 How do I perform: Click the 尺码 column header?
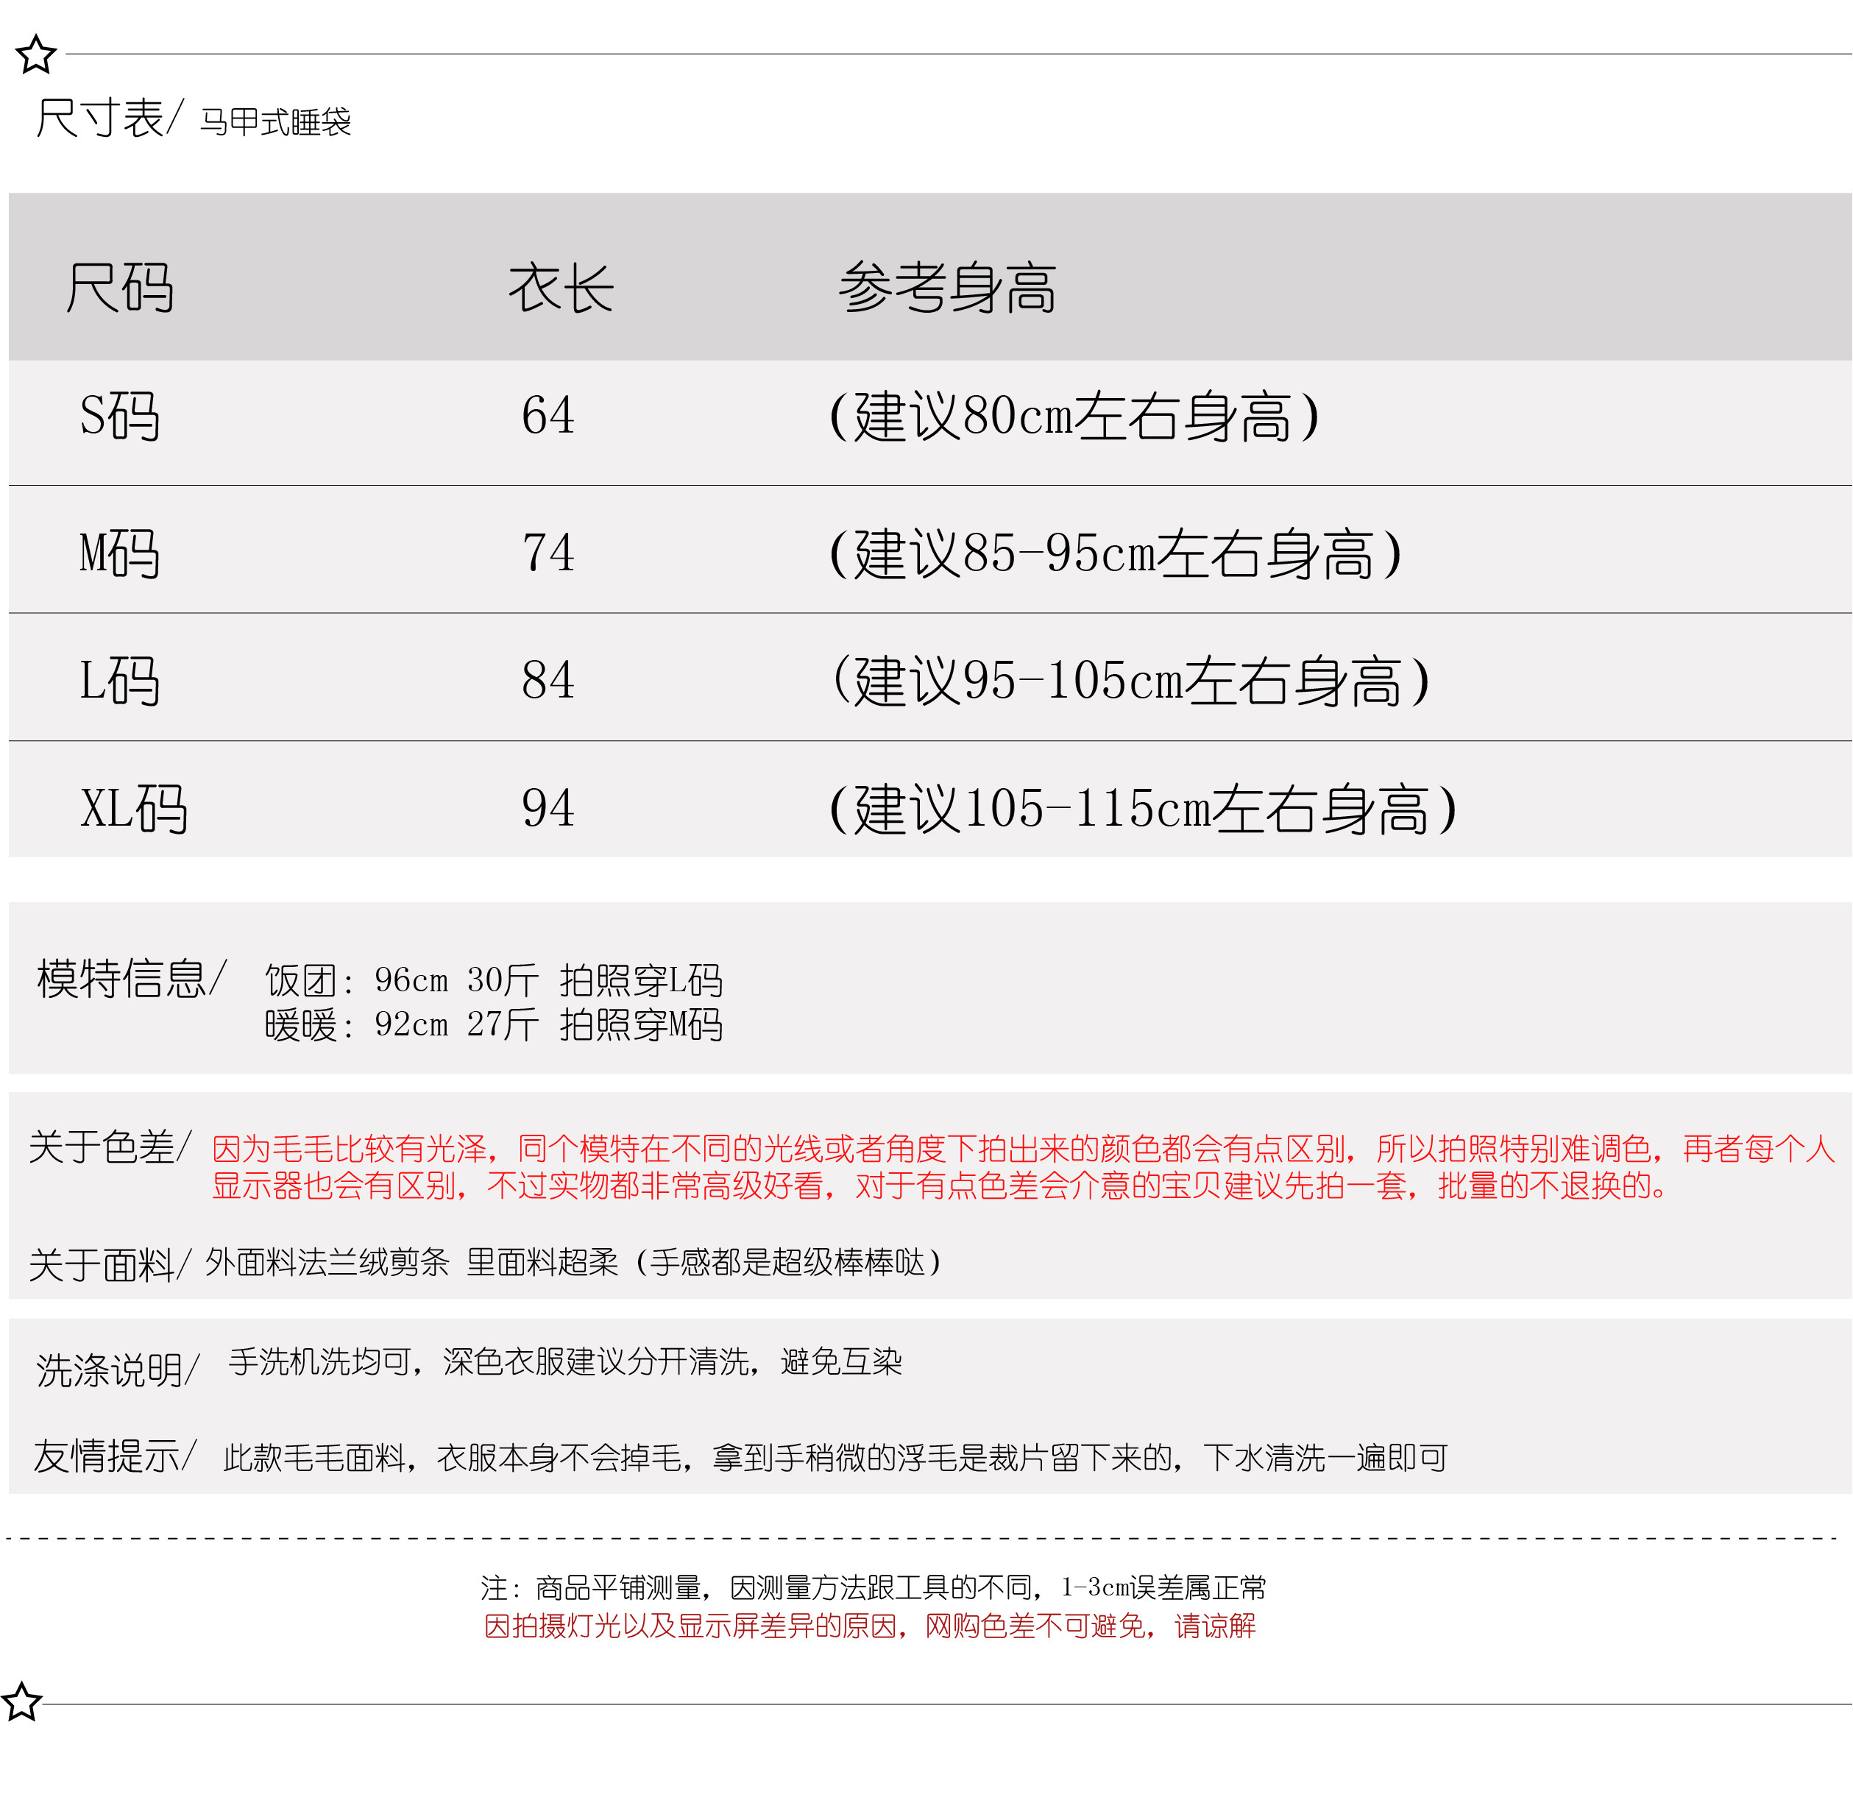click(x=120, y=287)
